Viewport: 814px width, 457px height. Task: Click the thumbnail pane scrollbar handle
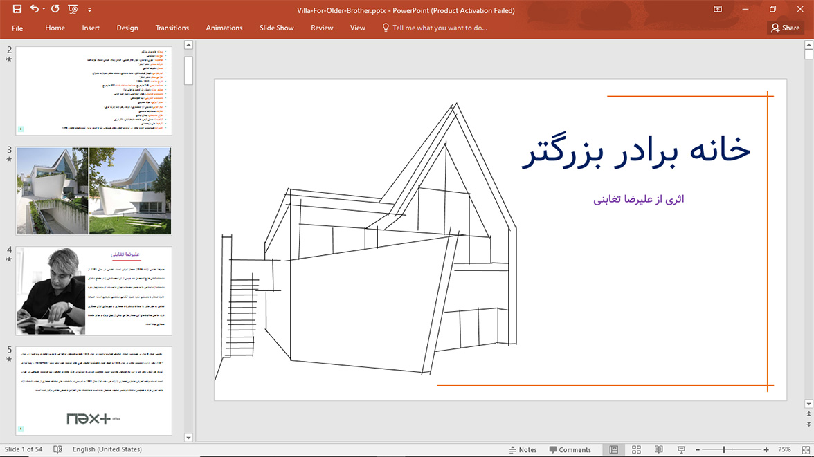(188, 70)
